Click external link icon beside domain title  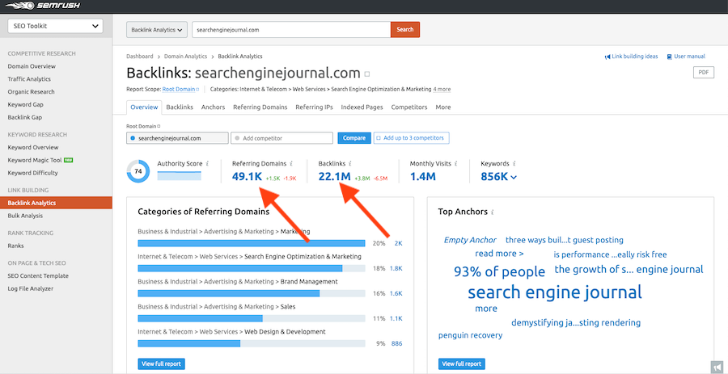pos(367,74)
